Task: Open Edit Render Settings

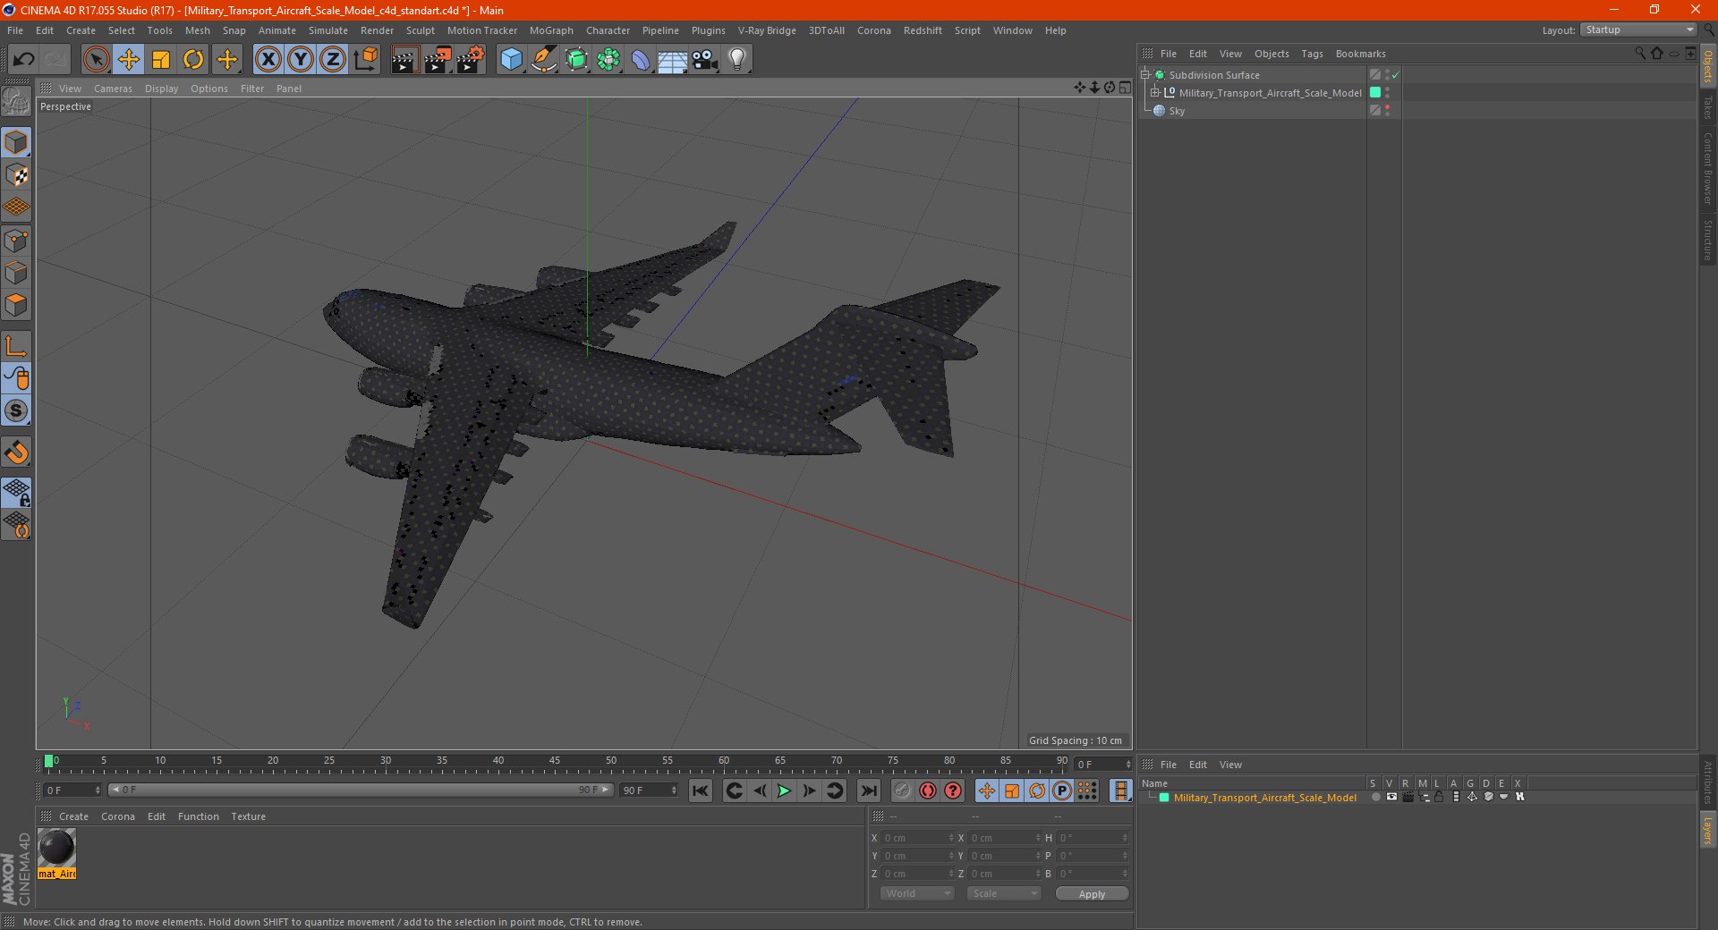Action: pyautogui.click(x=471, y=60)
